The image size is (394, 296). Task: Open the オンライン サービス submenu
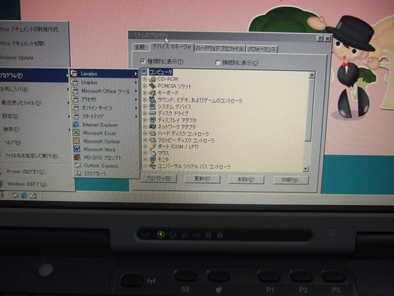[x=105, y=108]
